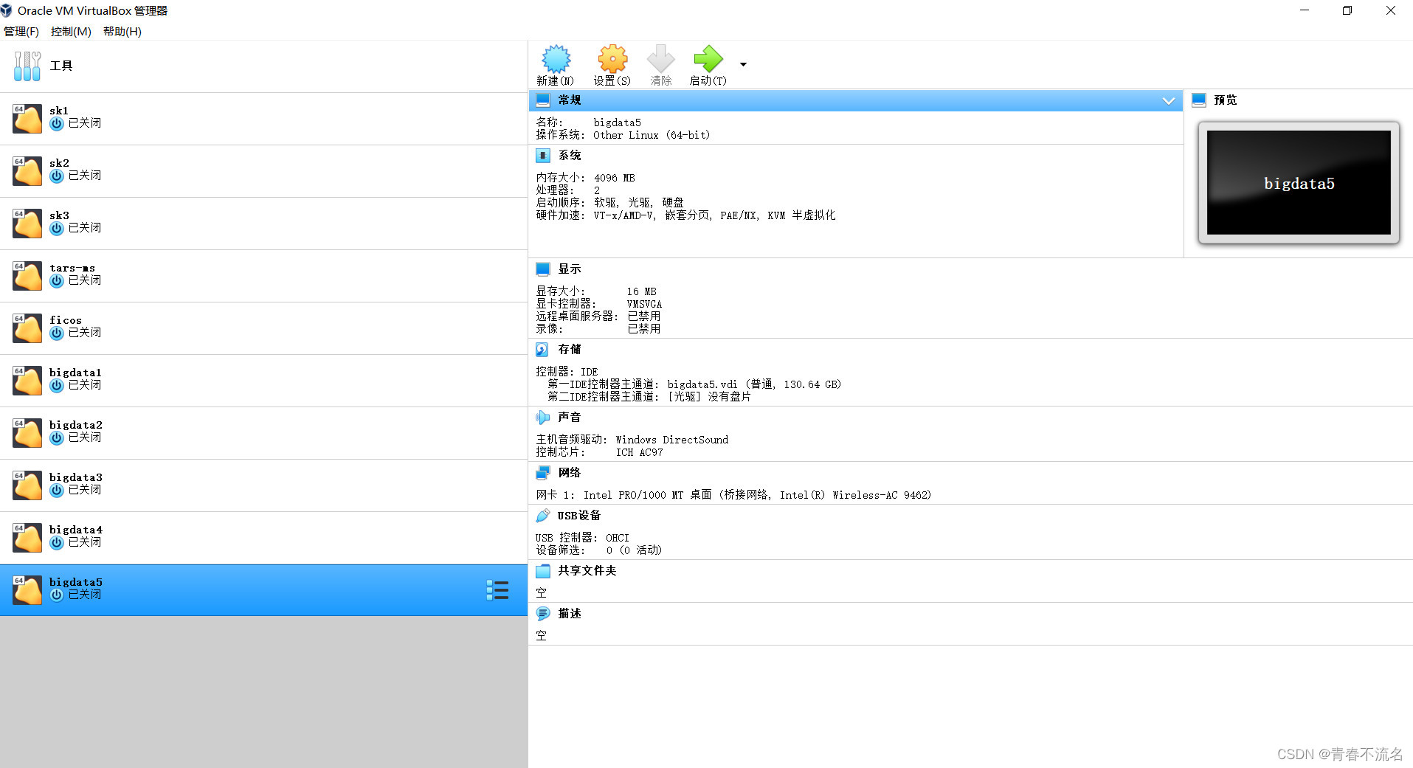
Task: Open Settings (设置) gear icon
Action: (612, 59)
